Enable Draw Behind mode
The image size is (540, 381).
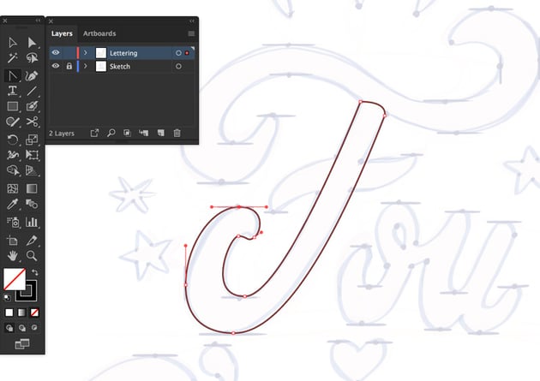click(22, 328)
